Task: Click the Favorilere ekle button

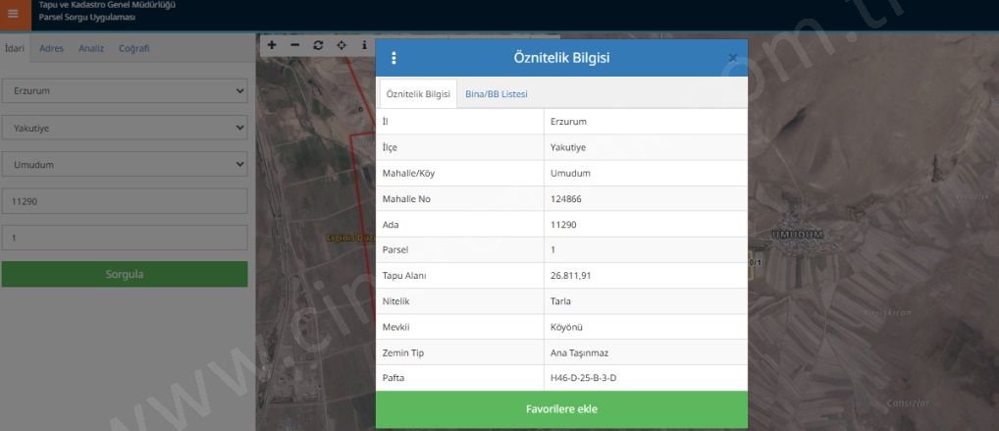Action: [561, 409]
